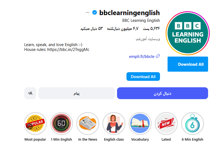
Task: View the 4.7 million followers list
Action: click(123, 29)
